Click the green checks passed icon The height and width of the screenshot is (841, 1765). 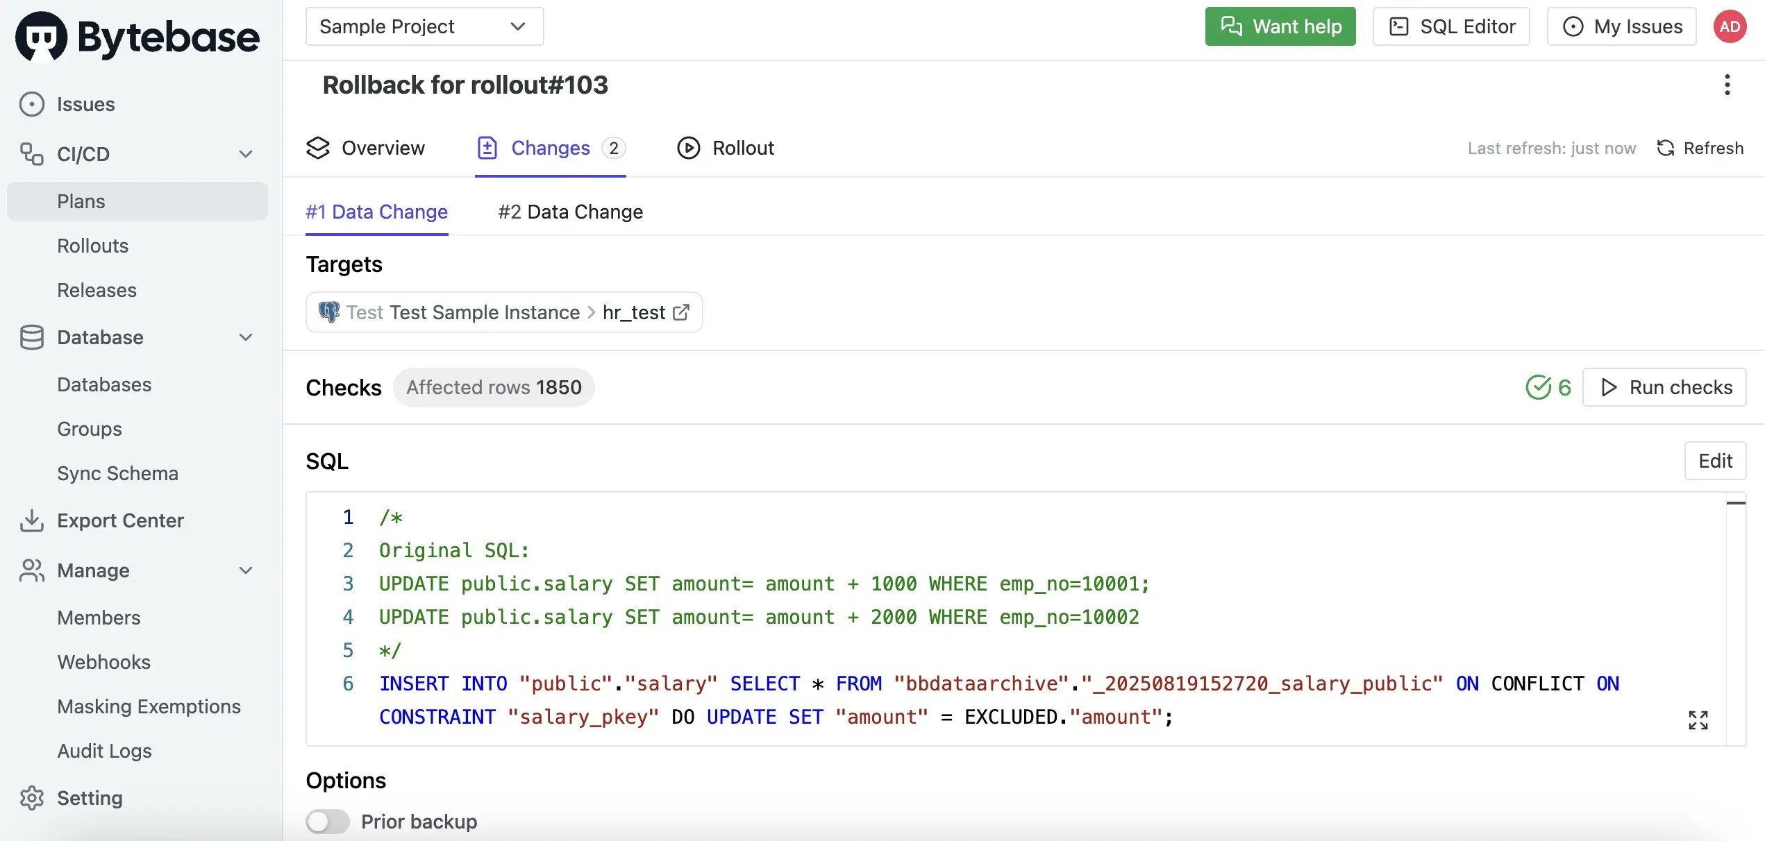[1539, 387]
